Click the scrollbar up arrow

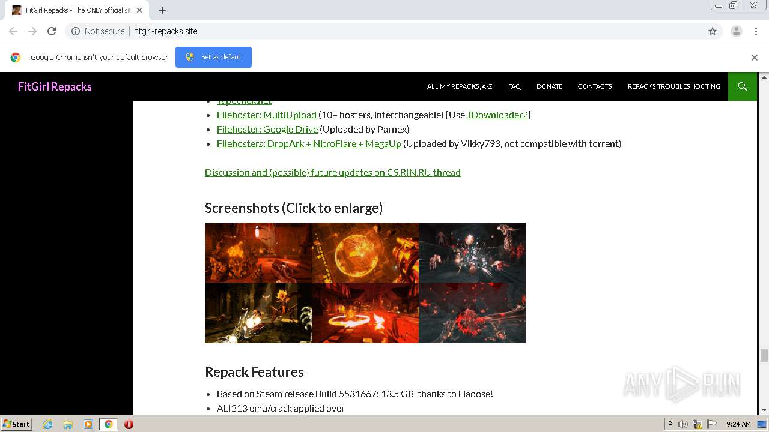pos(764,77)
